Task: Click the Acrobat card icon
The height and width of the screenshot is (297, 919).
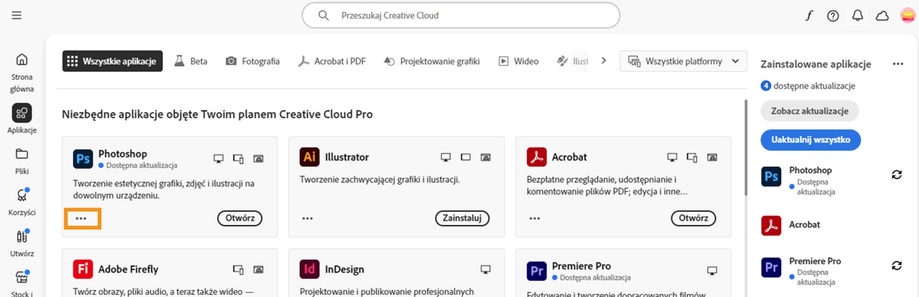Action: [537, 157]
